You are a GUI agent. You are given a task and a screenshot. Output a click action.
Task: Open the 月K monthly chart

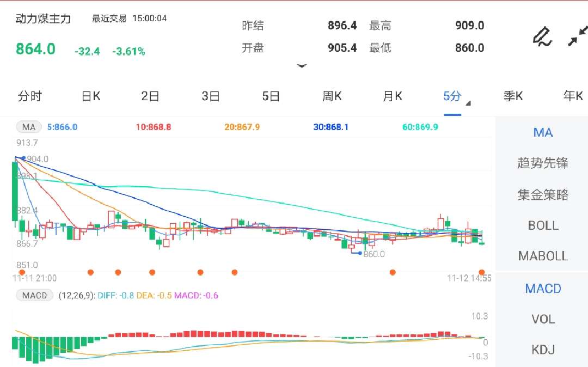pos(391,96)
